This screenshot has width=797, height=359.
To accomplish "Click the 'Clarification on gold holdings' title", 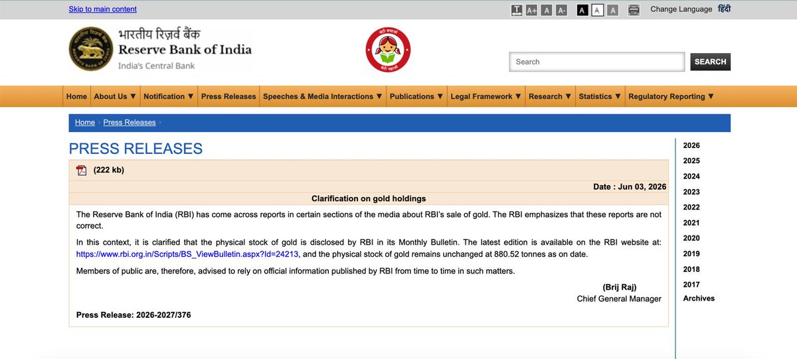I will pyautogui.click(x=369, y=198).
